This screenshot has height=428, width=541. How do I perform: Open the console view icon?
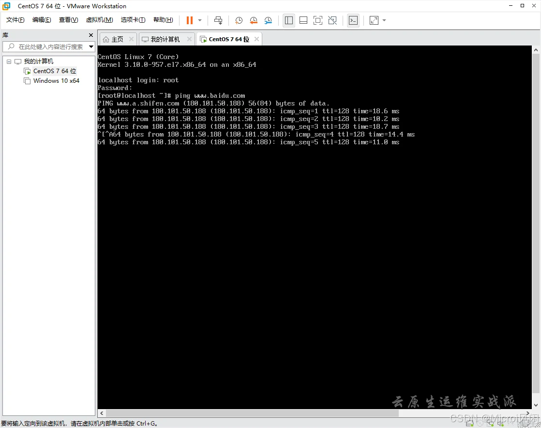(353, 20)
